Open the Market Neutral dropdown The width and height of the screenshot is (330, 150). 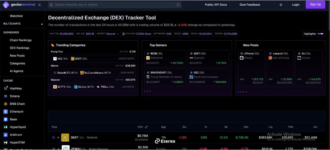click(x=108, y=34)
